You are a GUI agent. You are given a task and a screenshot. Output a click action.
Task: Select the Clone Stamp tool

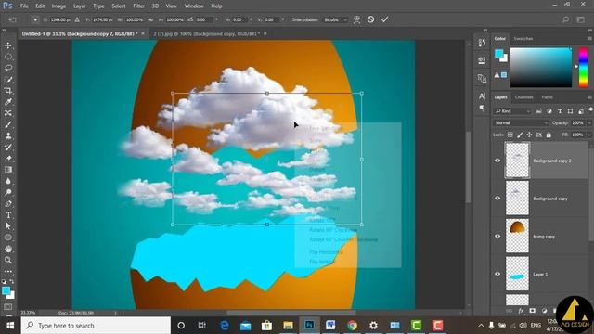pos(8,136)
